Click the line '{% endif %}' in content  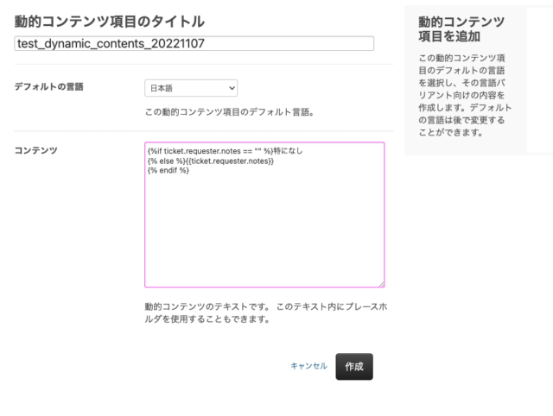pyautogui.click(x=168, y=171)
